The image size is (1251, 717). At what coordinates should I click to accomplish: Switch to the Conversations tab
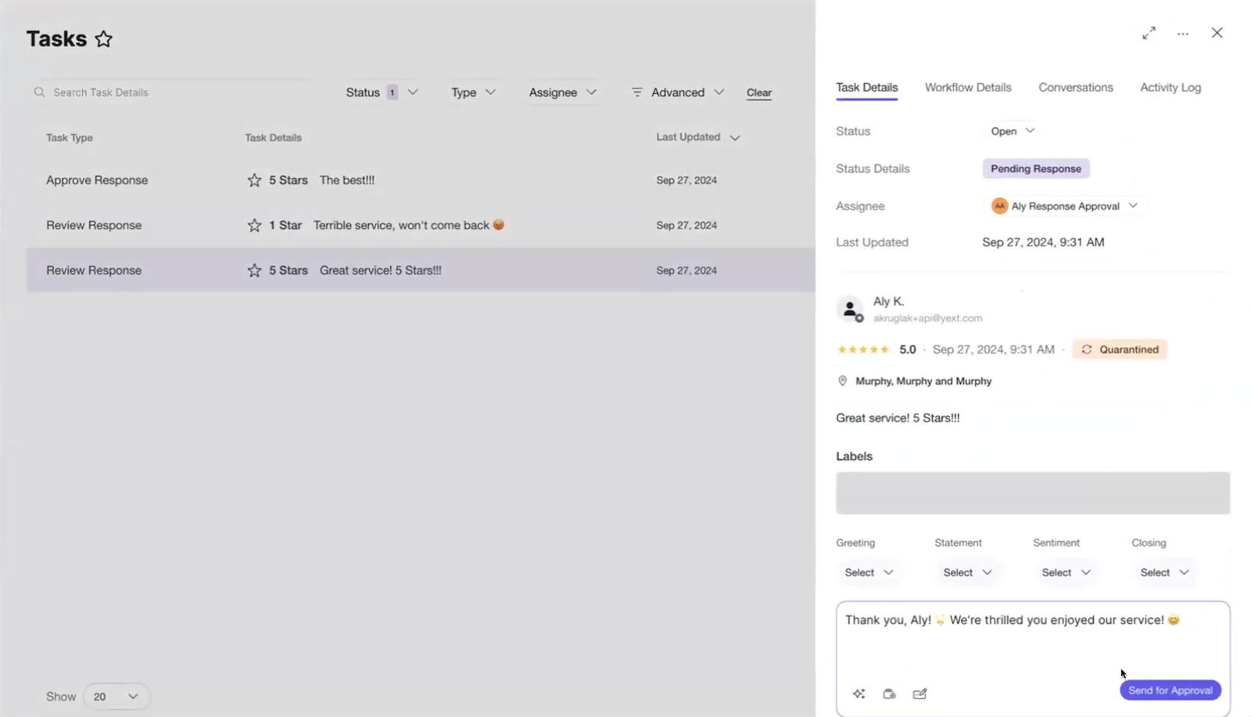(x=1075, y=87)
